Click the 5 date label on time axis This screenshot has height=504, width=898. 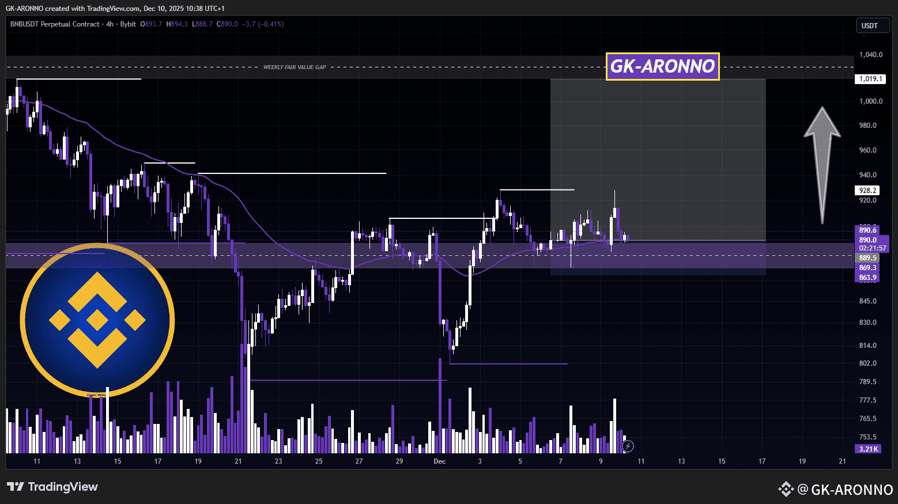(520, 461)
